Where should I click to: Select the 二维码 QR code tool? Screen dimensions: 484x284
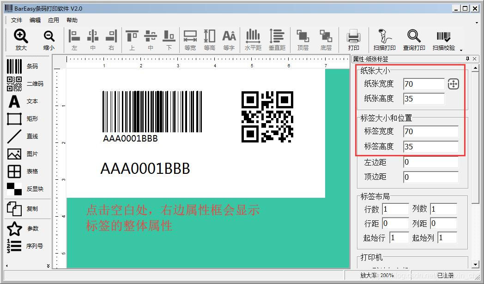pos(25,84)
